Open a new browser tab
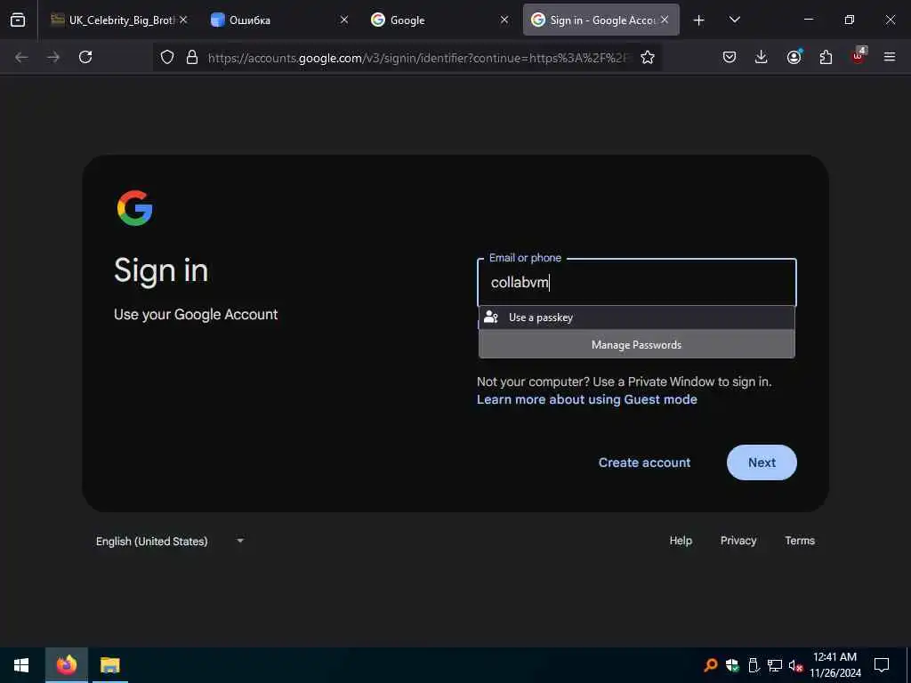The image size is (911, 683). [699, 20]
